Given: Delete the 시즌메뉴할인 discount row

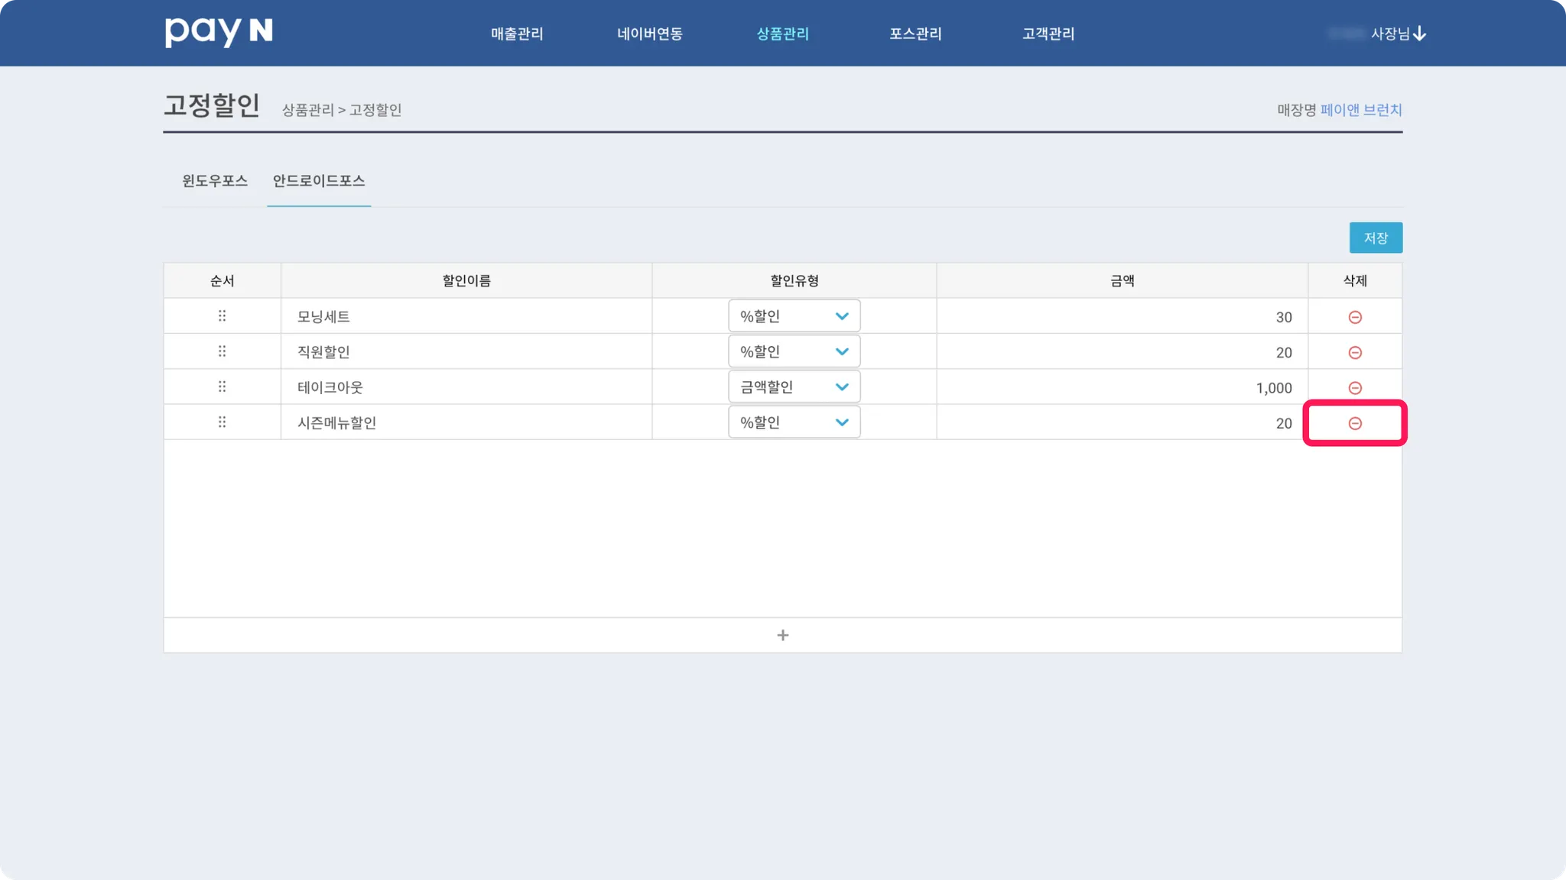Looking at the screenshot, I should tap(1354, 423).
